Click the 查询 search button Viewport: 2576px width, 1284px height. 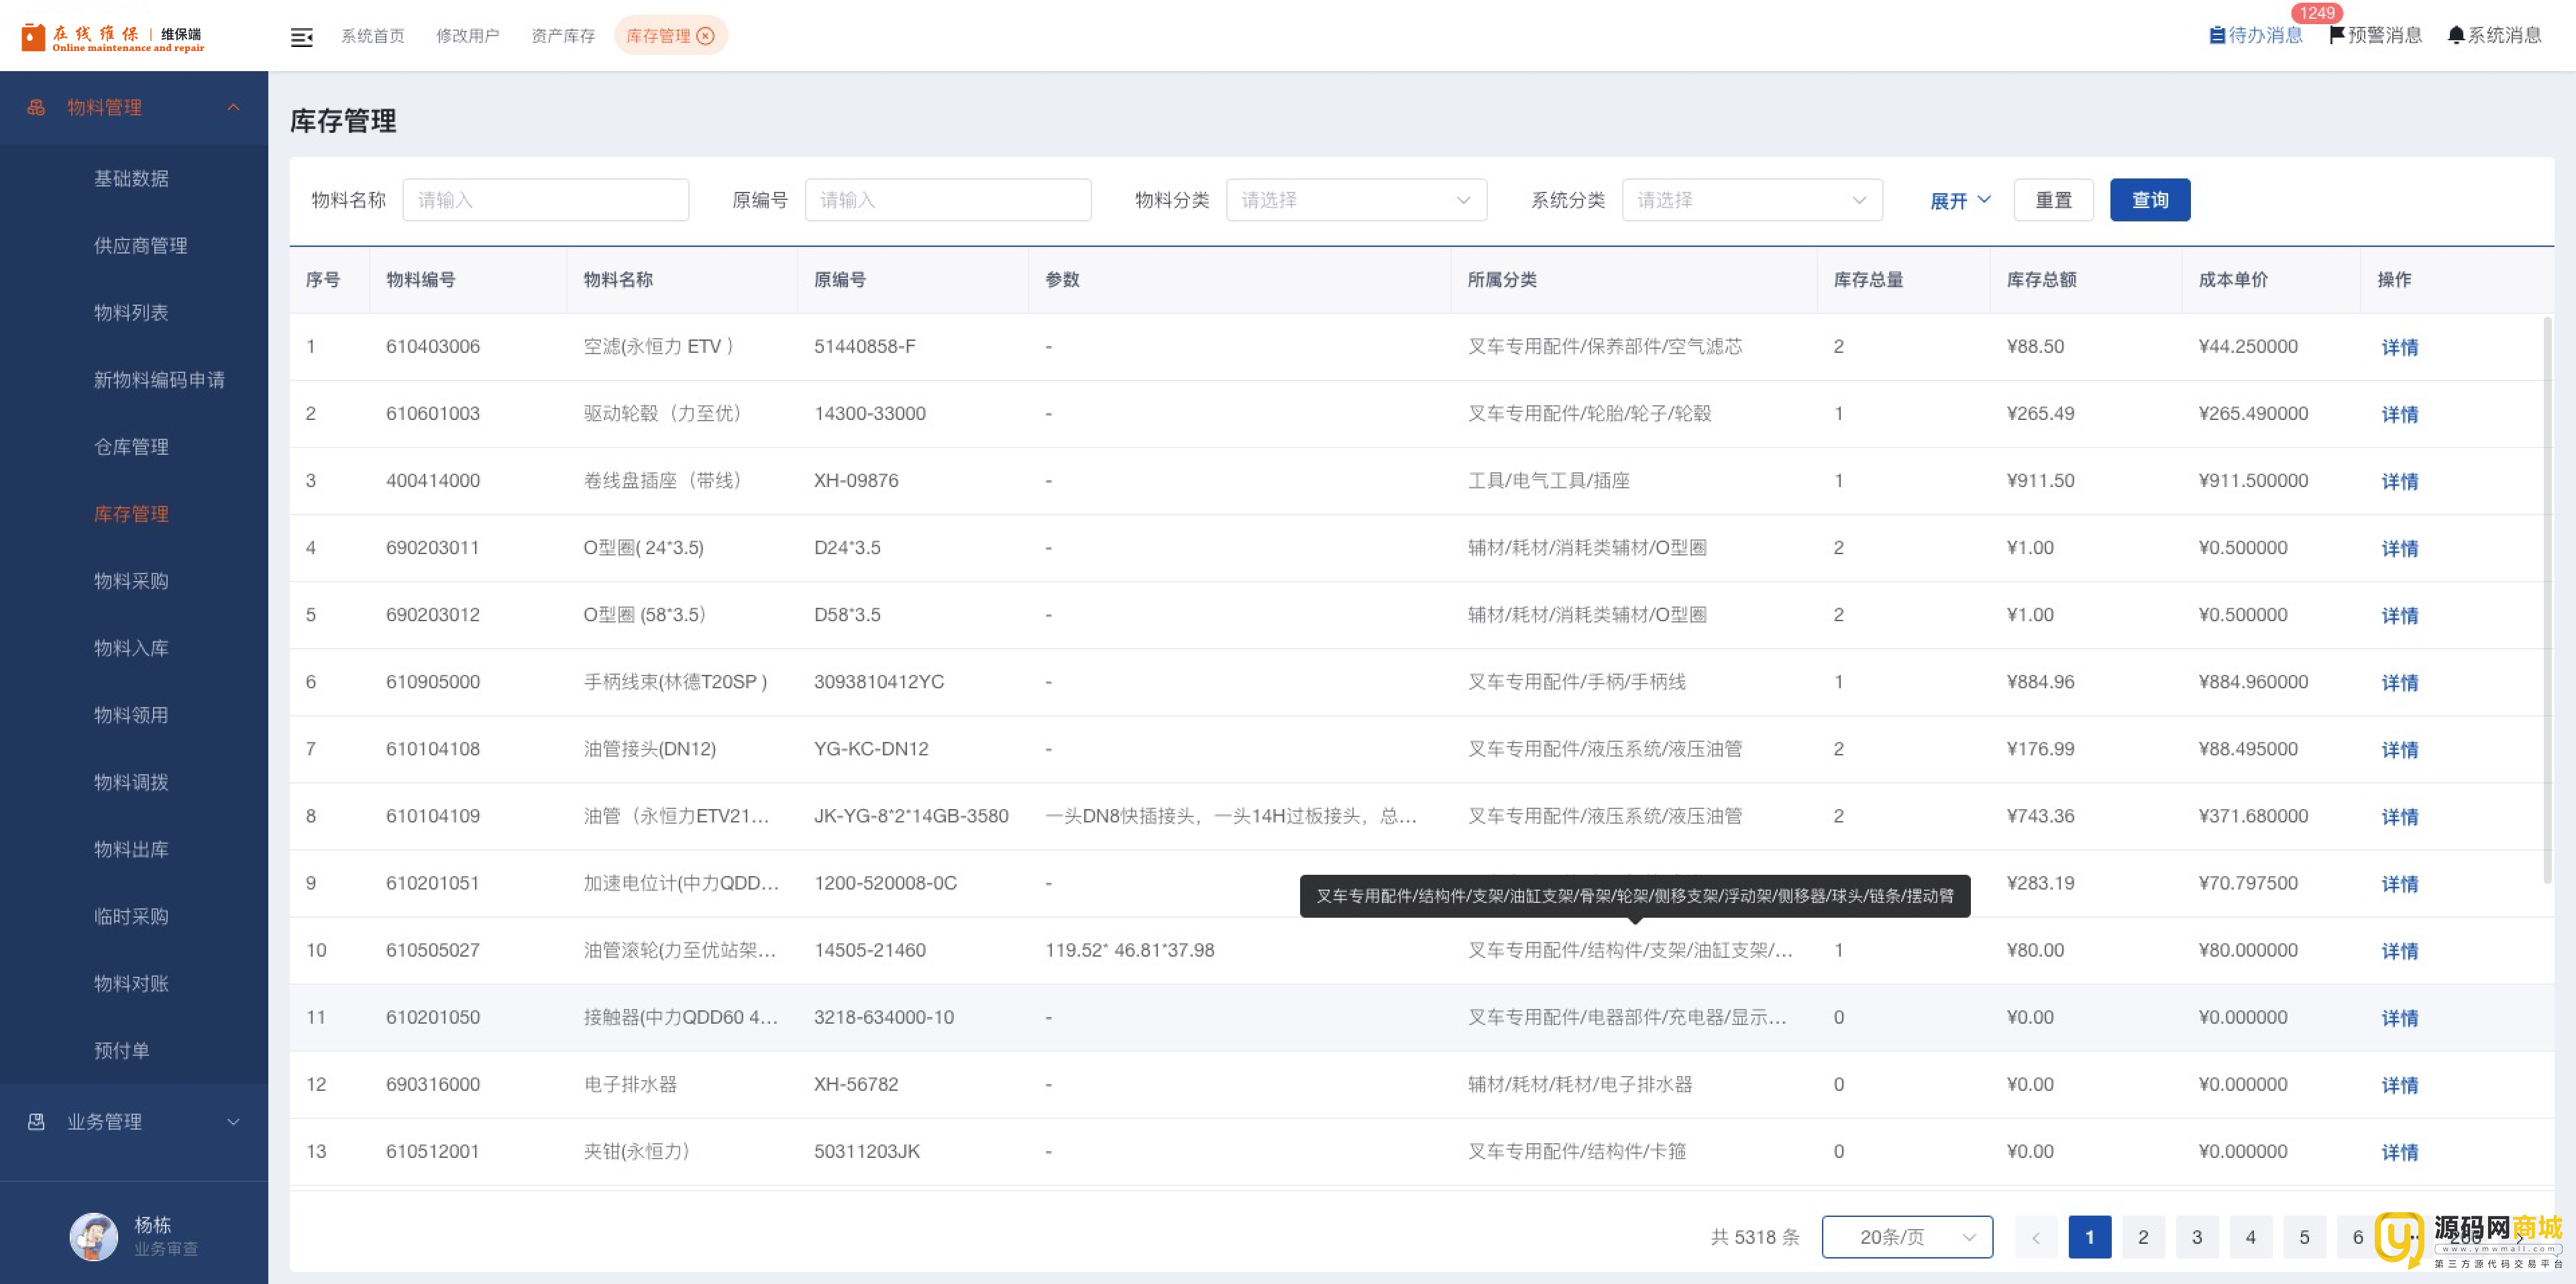point(2149,200)
